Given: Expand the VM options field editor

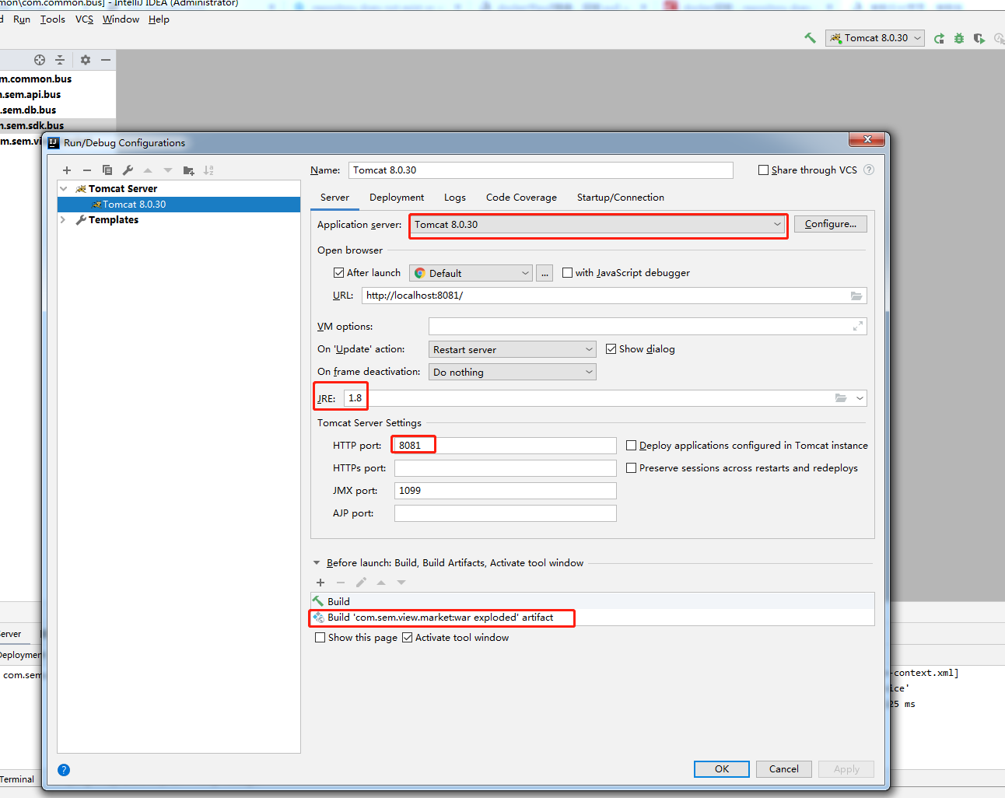Looking at the screenshot, I should click(x=858, y=327).
